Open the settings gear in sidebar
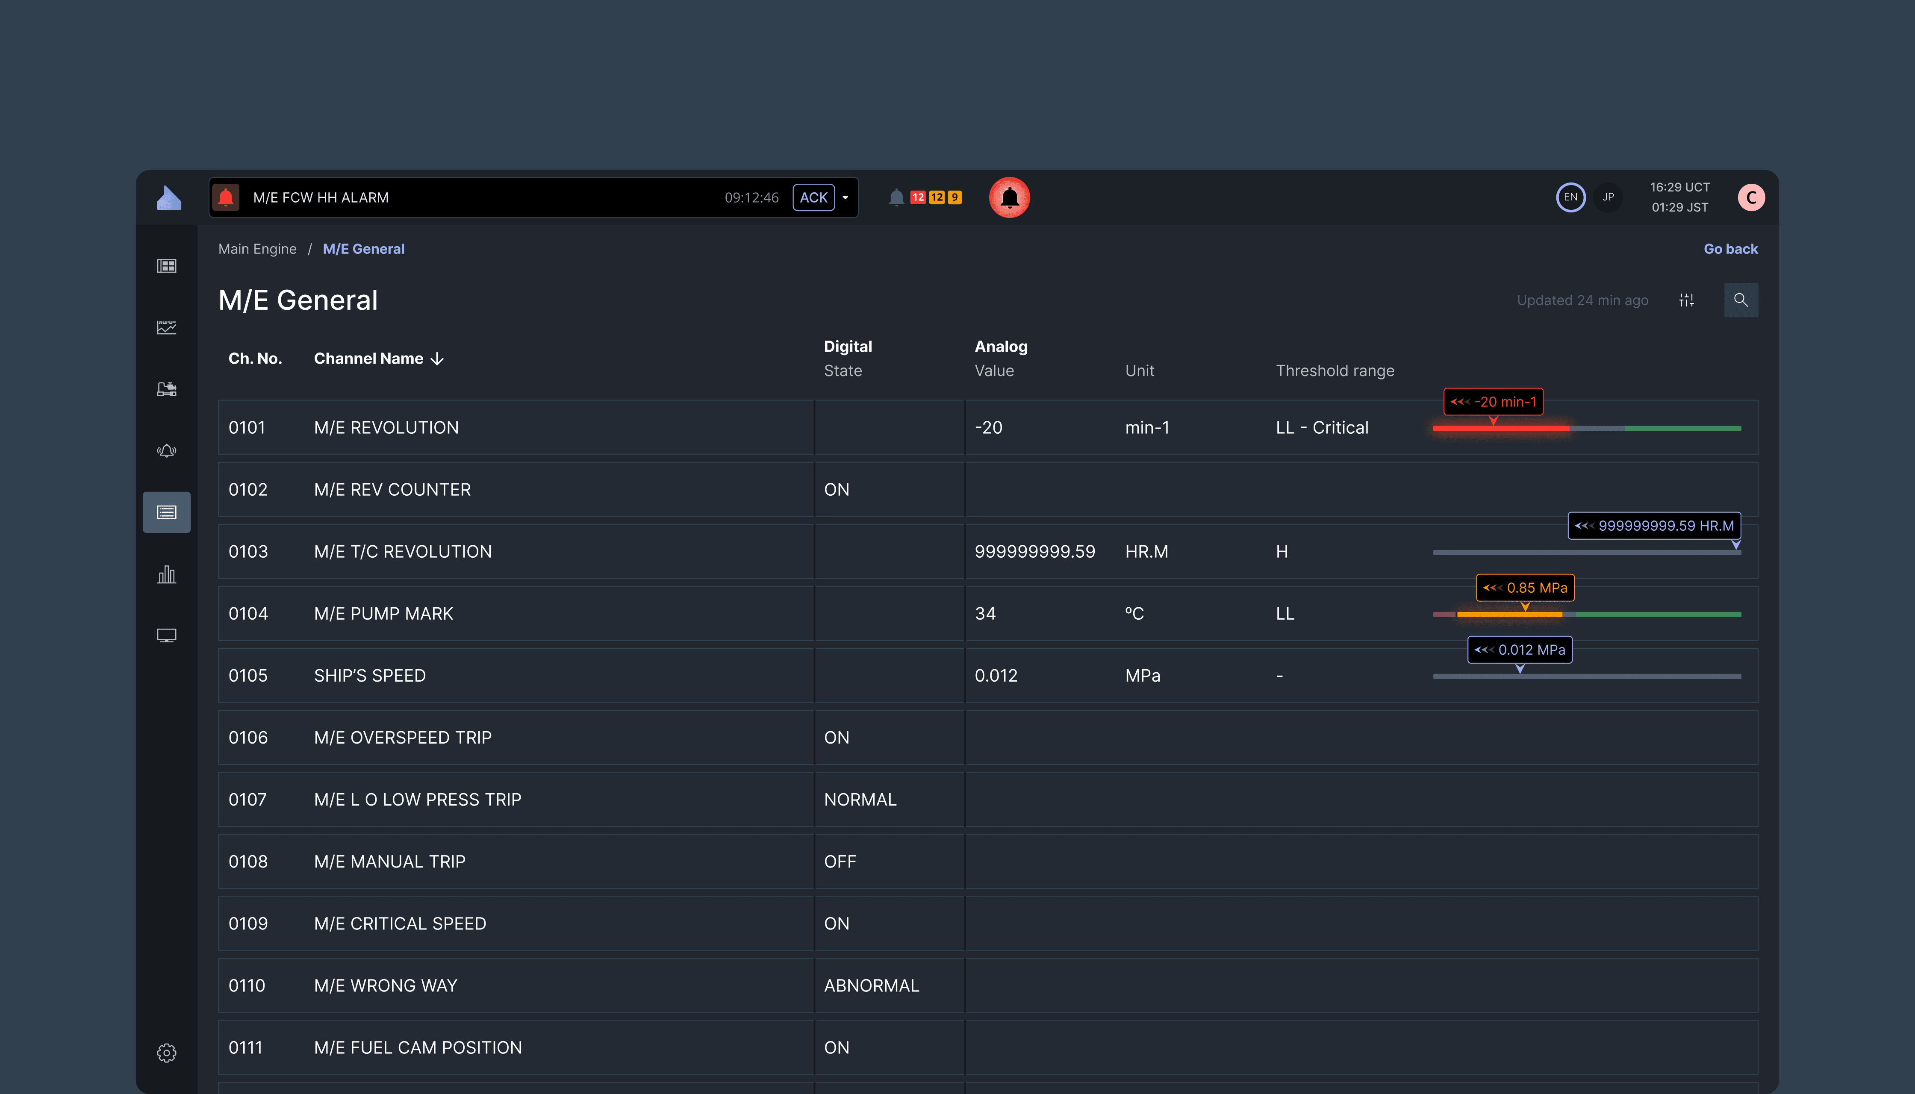This screenshot has height=1094, width=1915. tap(166, 1052)
